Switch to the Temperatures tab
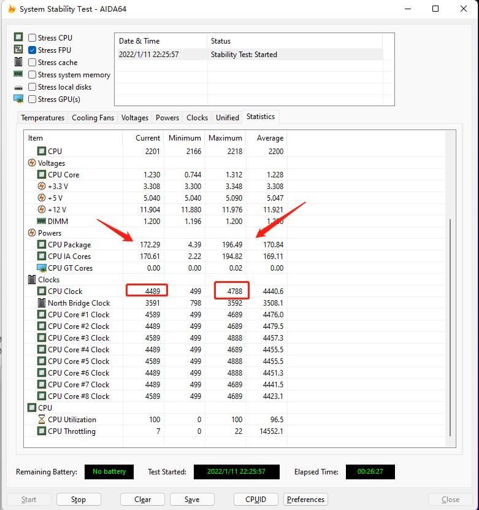 (x=42, y=117)
